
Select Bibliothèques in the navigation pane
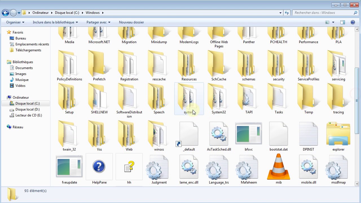tap(23, 62)
